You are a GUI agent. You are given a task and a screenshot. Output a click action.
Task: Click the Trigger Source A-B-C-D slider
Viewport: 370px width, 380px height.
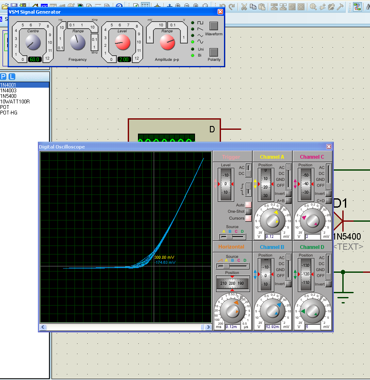232,237
